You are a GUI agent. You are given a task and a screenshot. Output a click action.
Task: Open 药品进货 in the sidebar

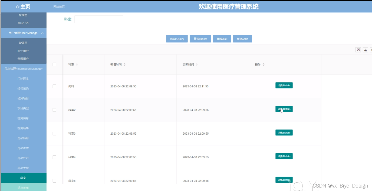coord(23,148)
